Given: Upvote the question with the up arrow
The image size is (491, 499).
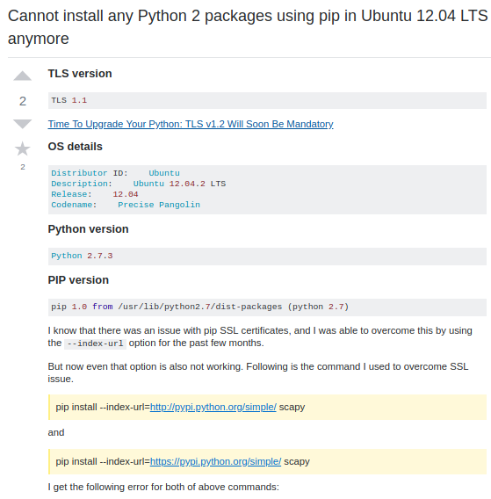Looking at the screenshot, I should (x=22, y=76).
